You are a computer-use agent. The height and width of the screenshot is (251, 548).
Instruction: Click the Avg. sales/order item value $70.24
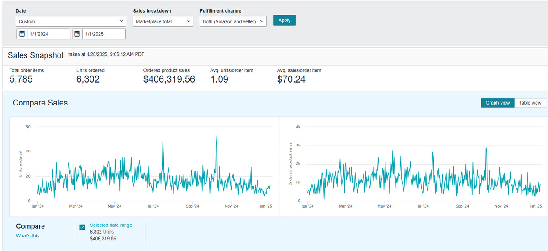point(291,79)
